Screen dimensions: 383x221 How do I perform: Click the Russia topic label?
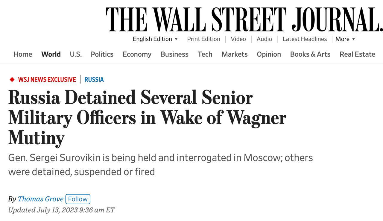pos(94,79)
